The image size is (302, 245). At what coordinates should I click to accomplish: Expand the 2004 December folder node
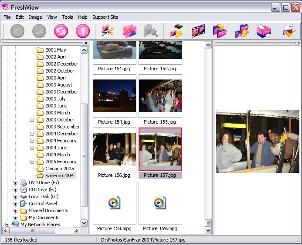coord(32,134)
